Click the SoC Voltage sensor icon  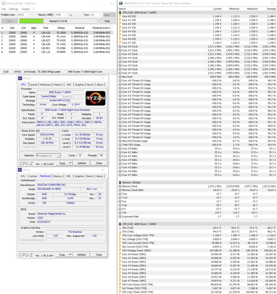tap(120, 239)
